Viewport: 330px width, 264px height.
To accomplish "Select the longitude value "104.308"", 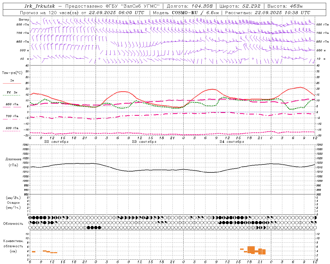I will (202, 6).
